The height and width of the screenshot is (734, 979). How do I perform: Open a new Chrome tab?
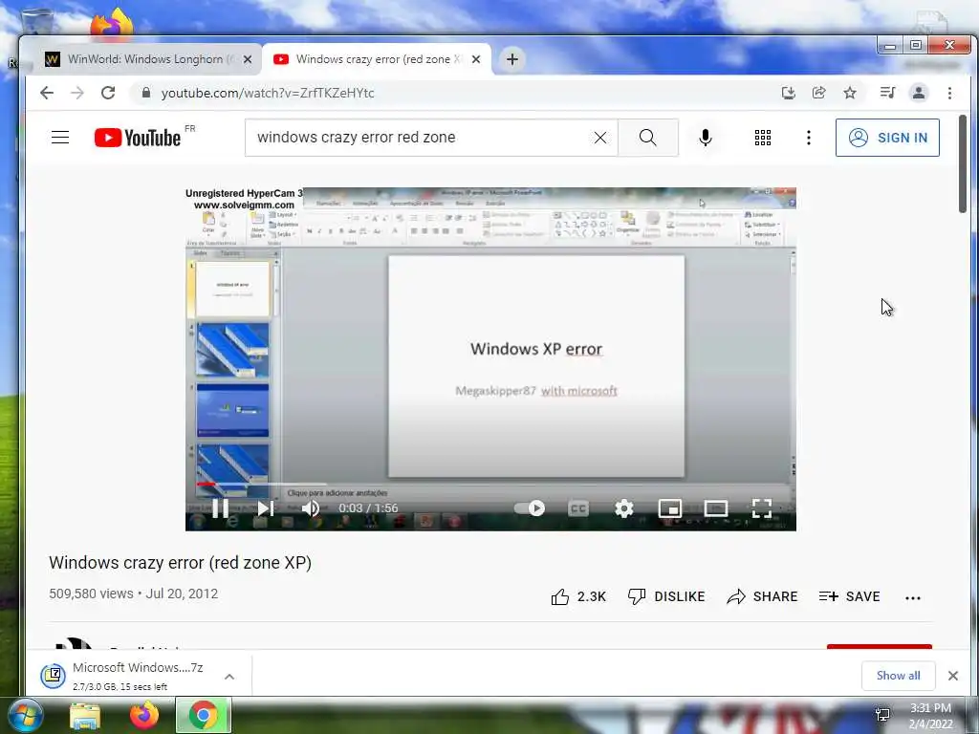coord(512,59)
